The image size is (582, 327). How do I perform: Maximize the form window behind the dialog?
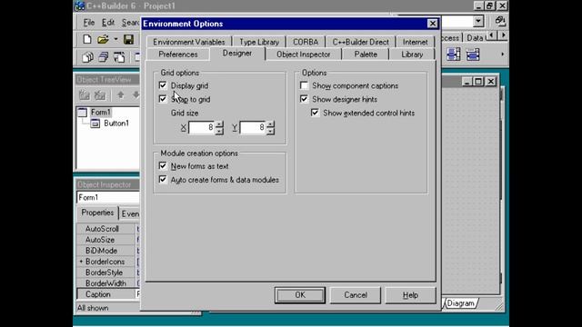tap(478, 81)
